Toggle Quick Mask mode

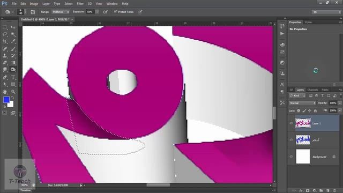click(x=5, y=113)
